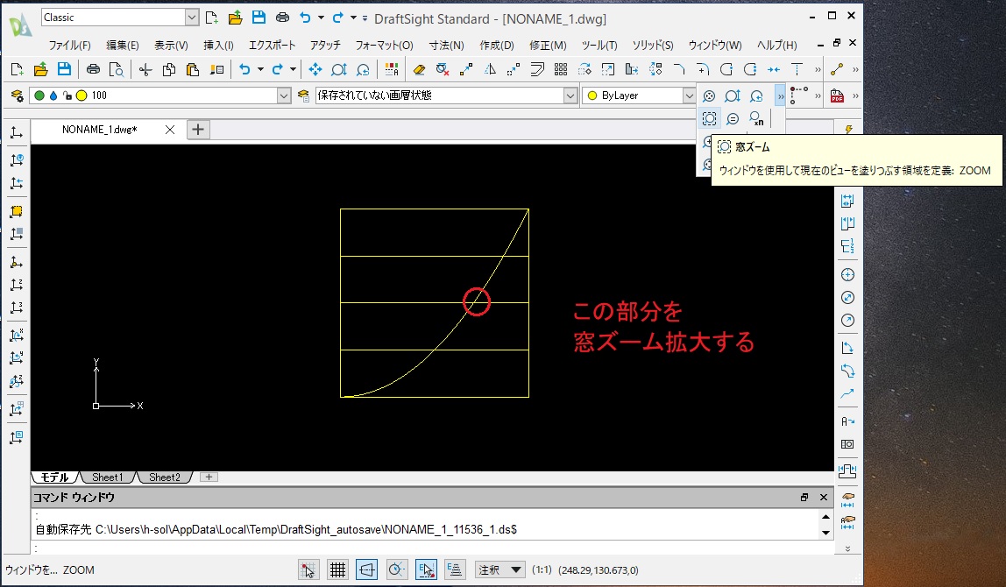
Task: Click the Fillet tool icon
Action: pyautogui.click(x=703, y=69)
